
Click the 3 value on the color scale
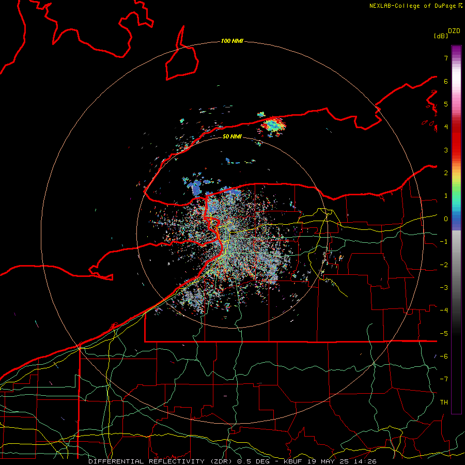click(446, 150)
